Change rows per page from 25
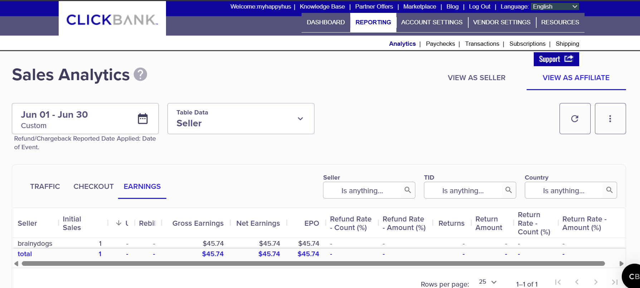 (488, 282)
